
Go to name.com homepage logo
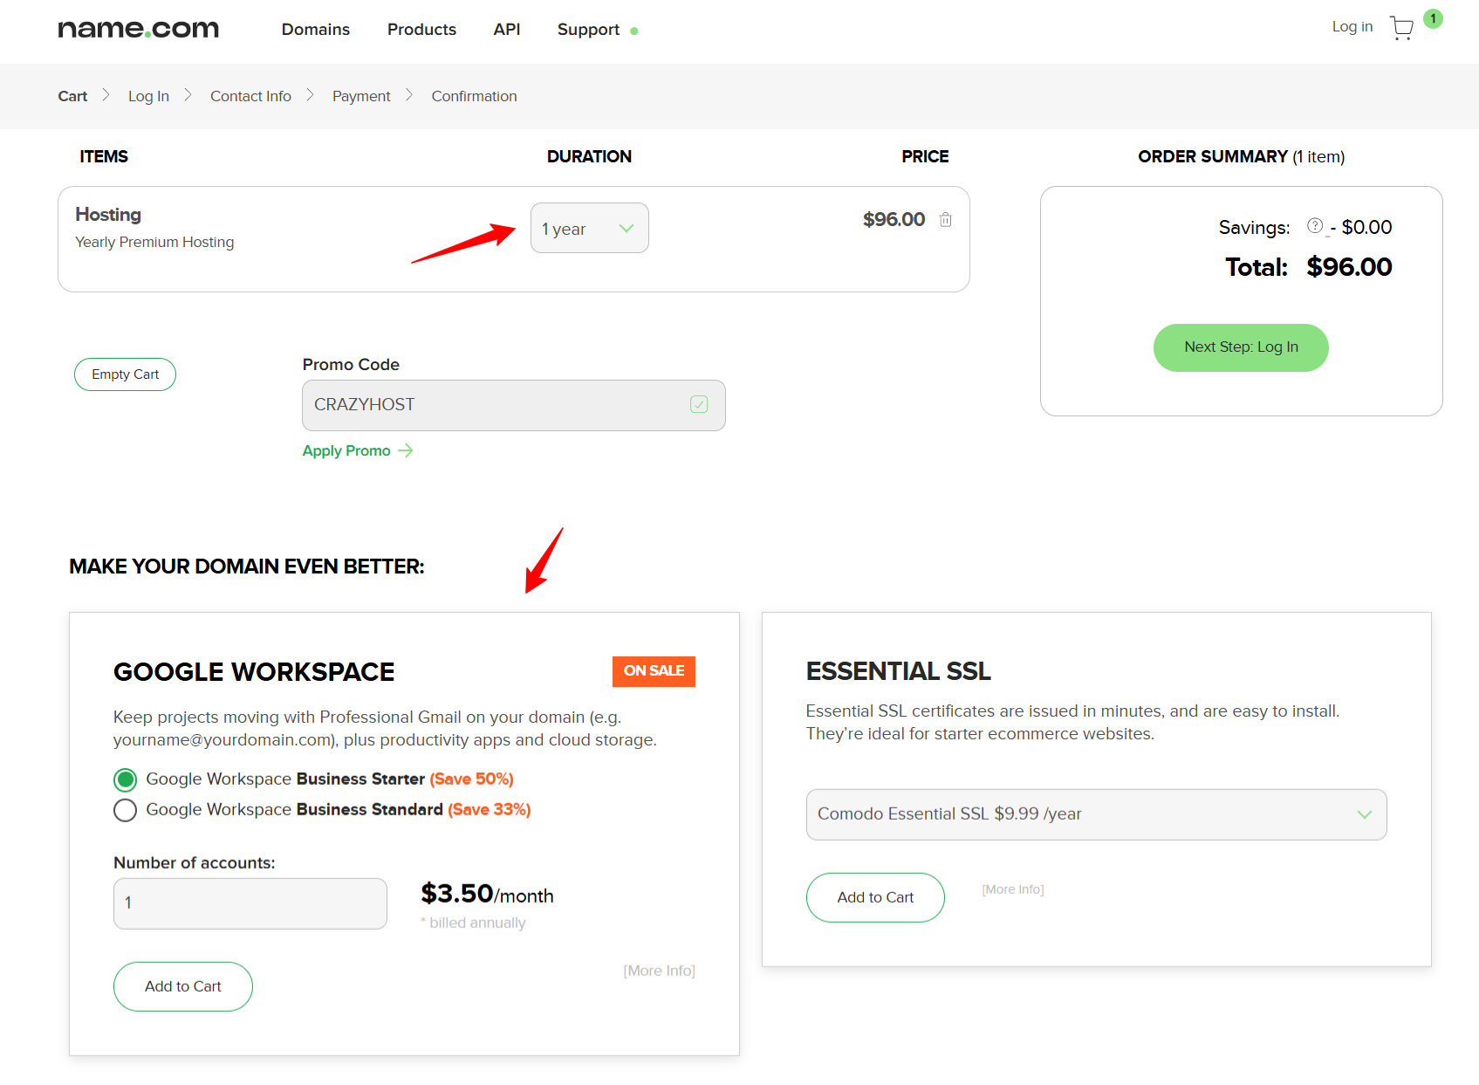click(x=139, y=29)
